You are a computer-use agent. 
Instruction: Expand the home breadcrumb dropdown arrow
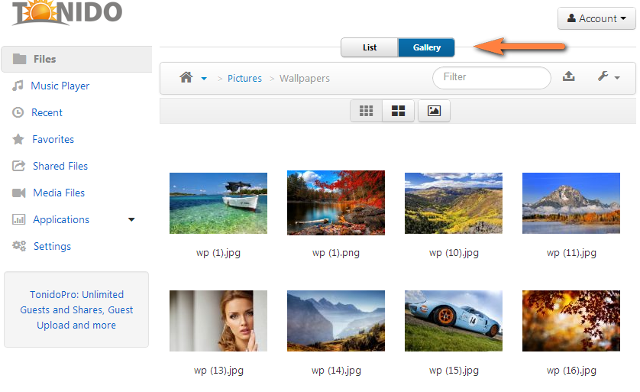pyautogui.click(x=204, y=79)
